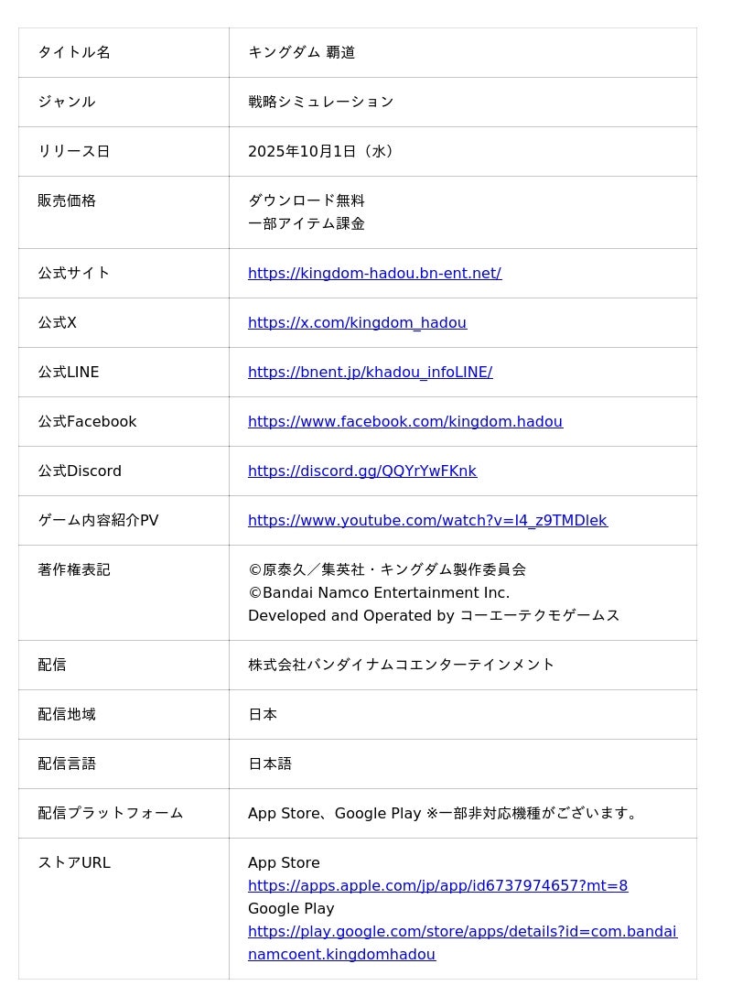Image resolution: width=732 pixels, height=1007 pixels.
Task: Click the 株式会社バンダイナムコエンターテインメント distributor text
Action: pos(401,665)
